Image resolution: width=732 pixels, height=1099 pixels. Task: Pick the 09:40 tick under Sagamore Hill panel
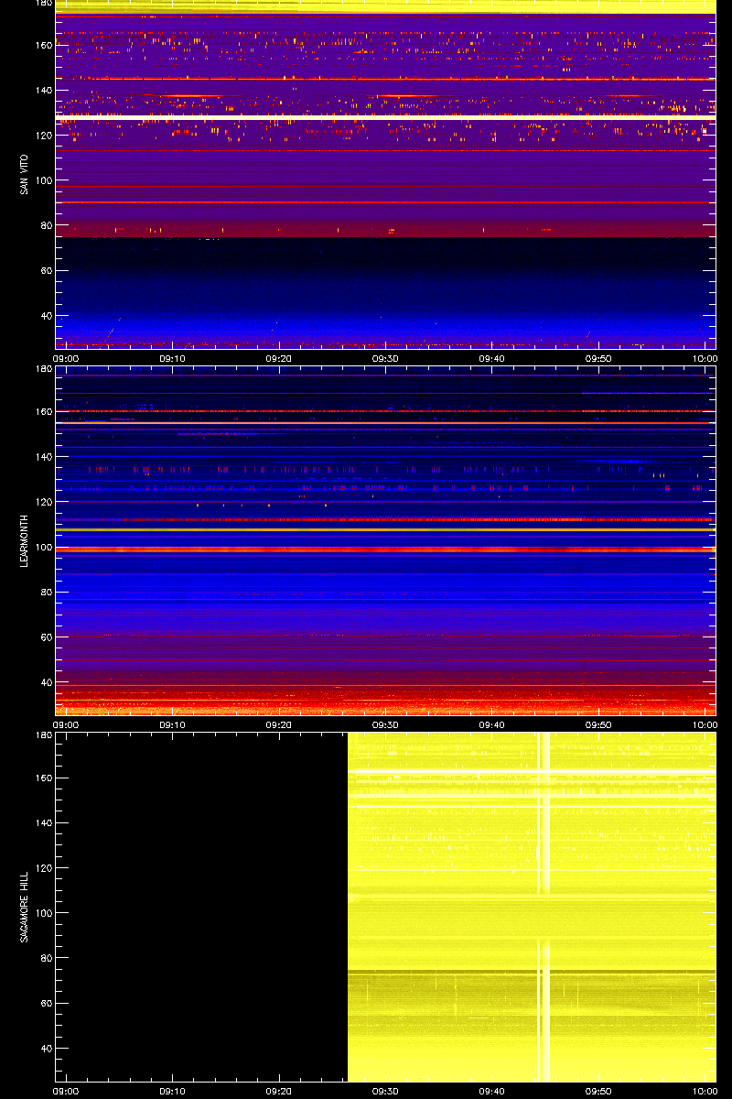(x=492, y=1091)
